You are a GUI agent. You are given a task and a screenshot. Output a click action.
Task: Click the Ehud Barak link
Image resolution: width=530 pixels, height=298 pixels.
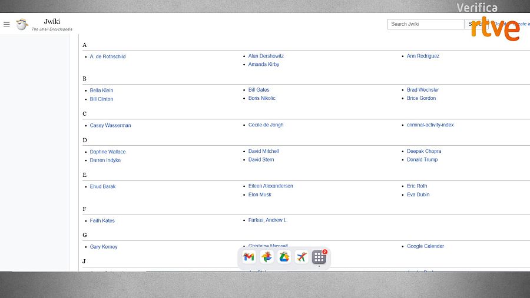[102, 186]
